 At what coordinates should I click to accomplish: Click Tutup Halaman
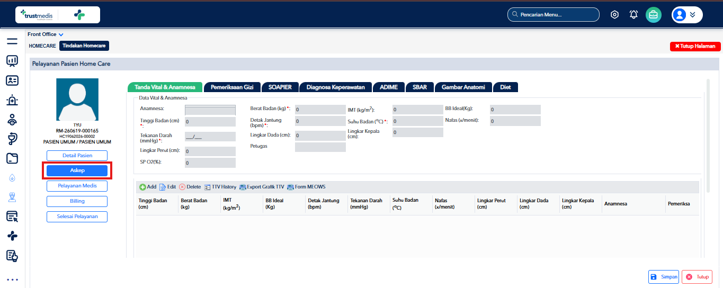(x=695, y=47)
